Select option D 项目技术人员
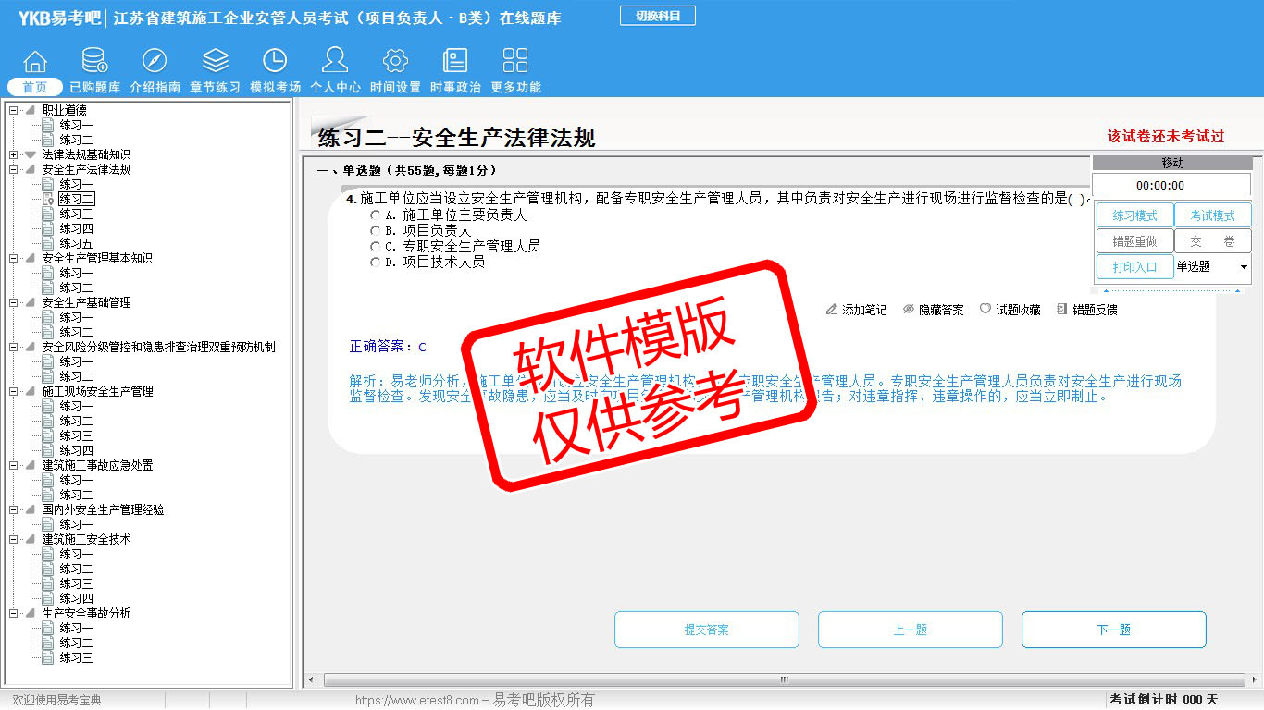 pyautogui.click(x=375, y=262)
